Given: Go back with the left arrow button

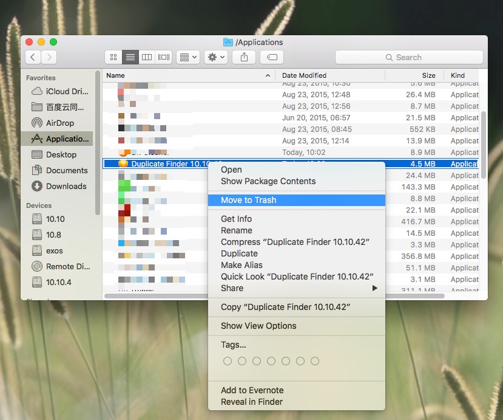Looking at the screenshot, I should (33, 57).
